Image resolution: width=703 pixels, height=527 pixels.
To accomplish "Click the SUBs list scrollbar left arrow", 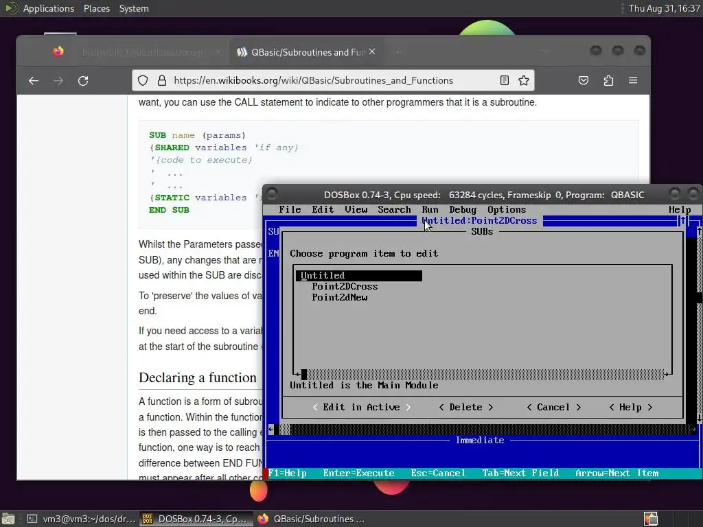I will pos(298,374).
